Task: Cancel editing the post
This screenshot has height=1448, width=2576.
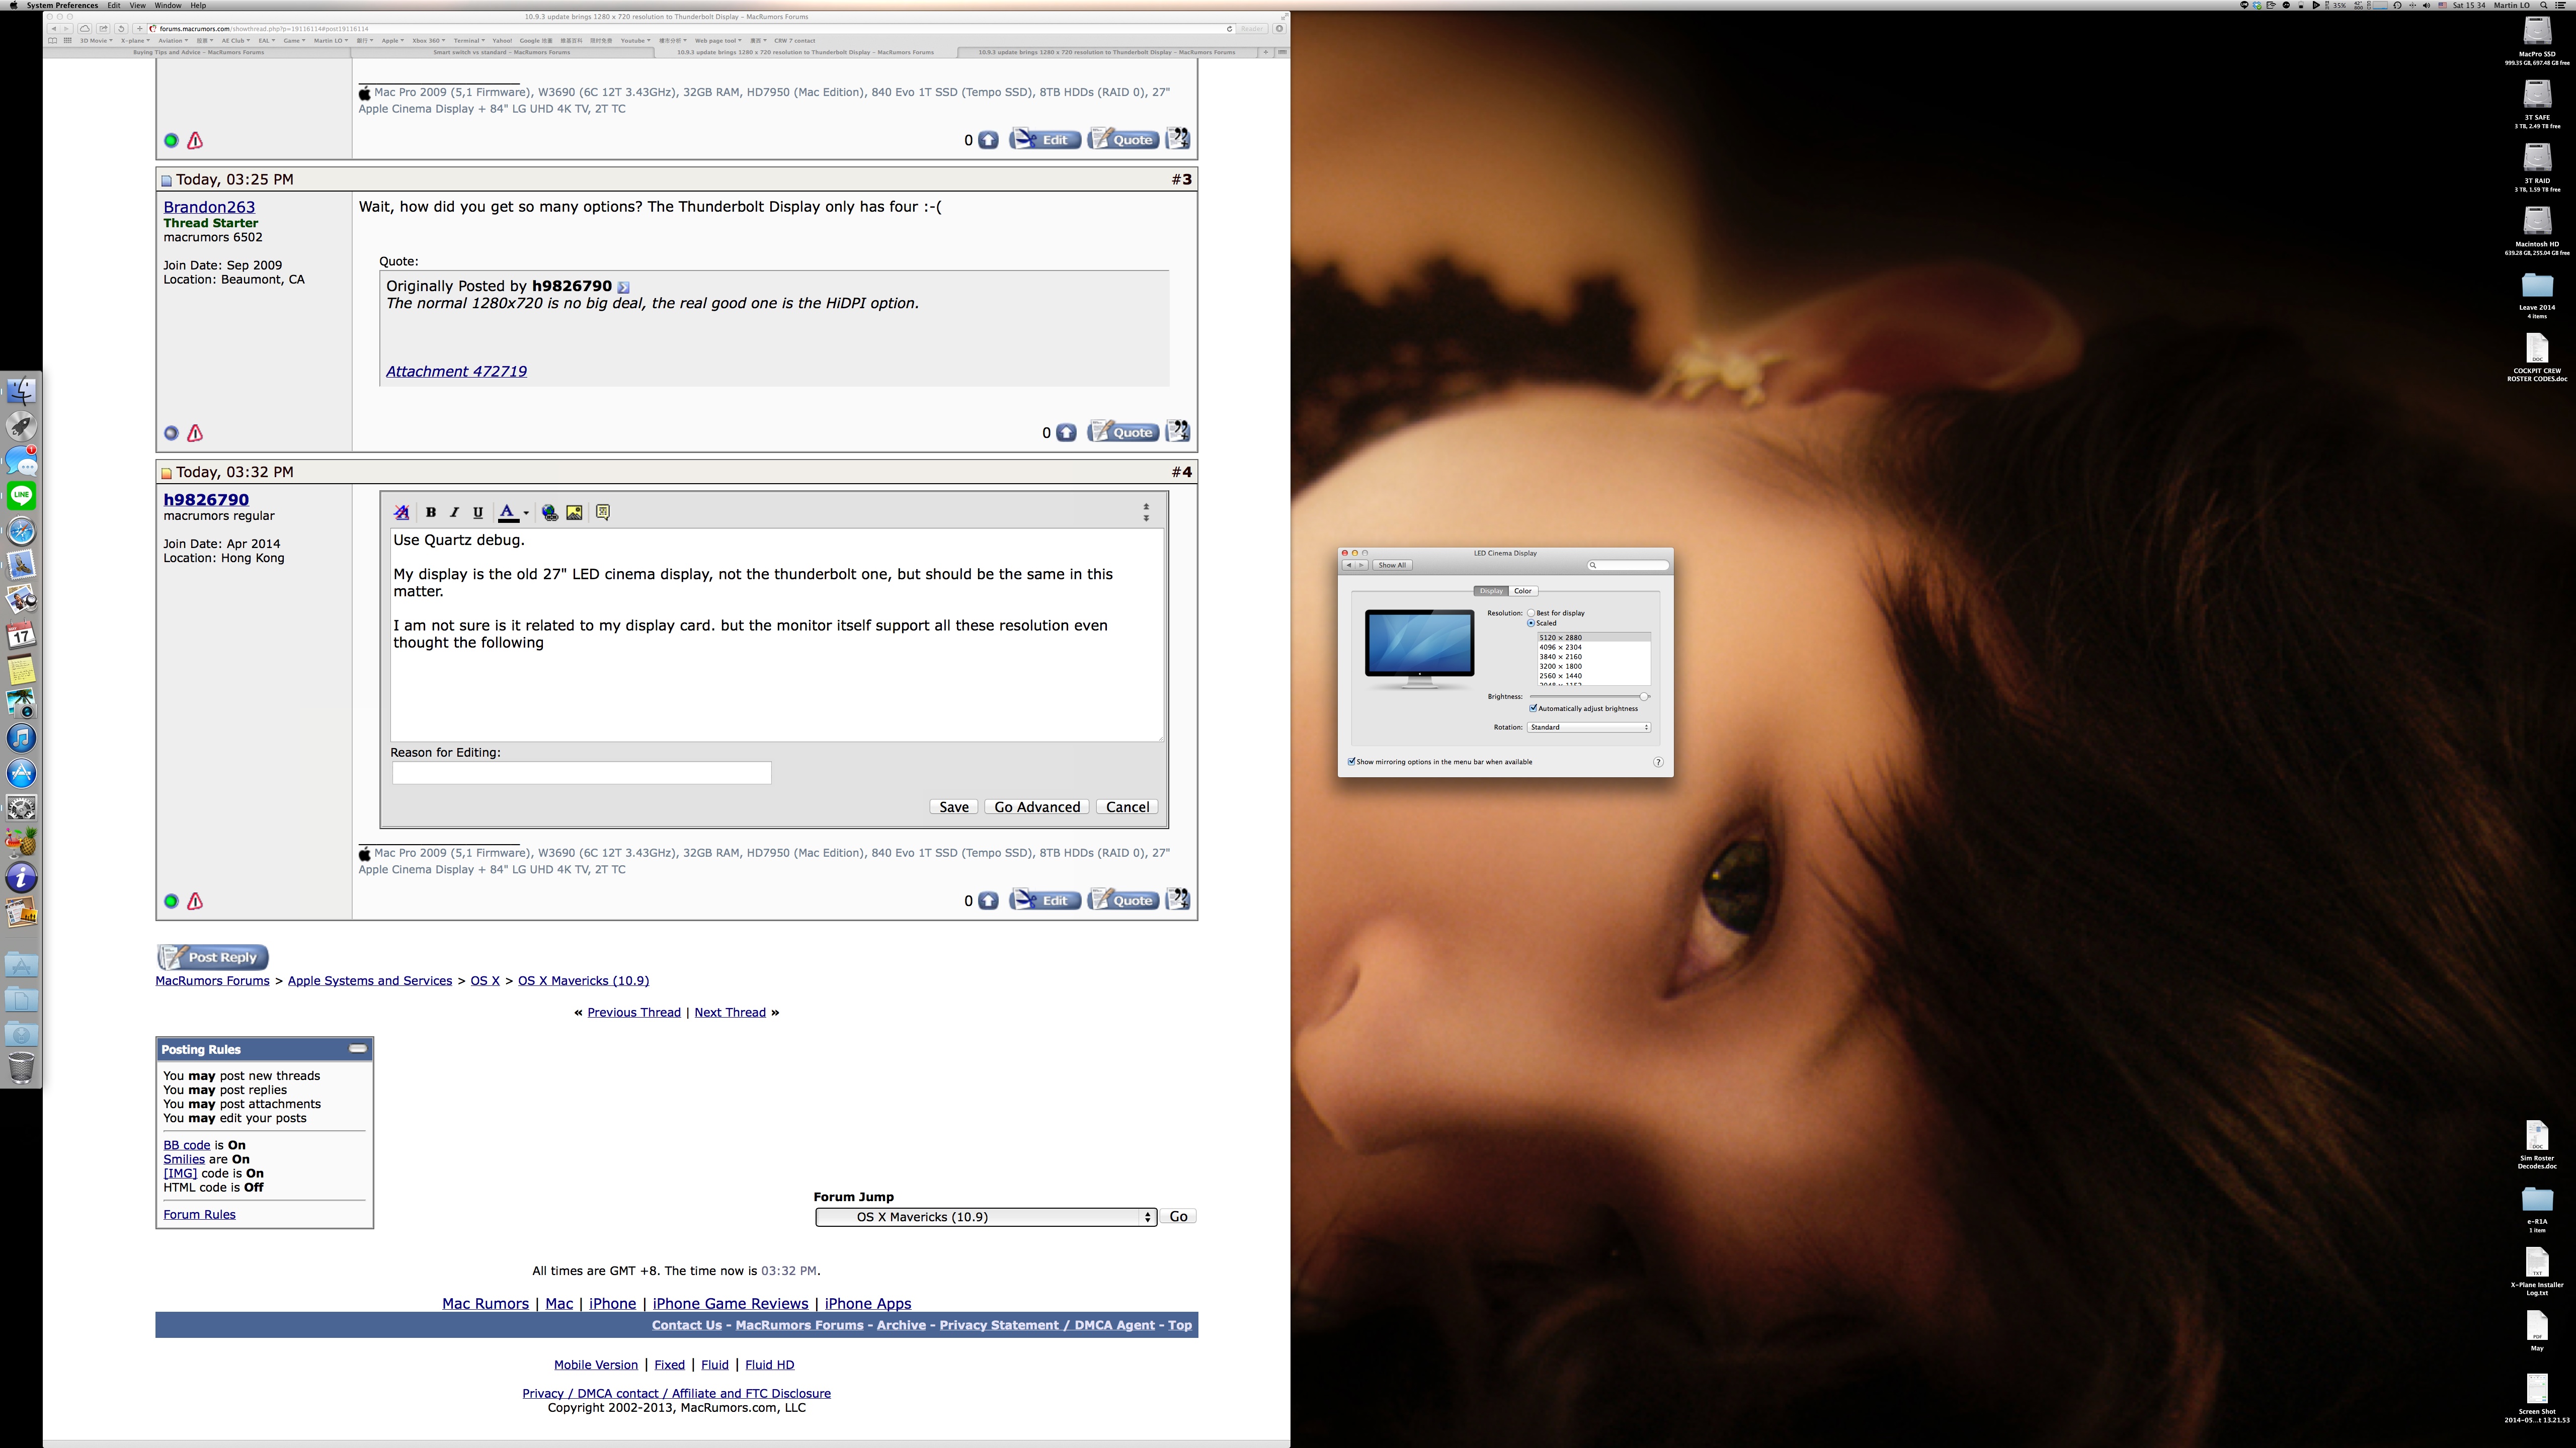Action: (1127, 806)
